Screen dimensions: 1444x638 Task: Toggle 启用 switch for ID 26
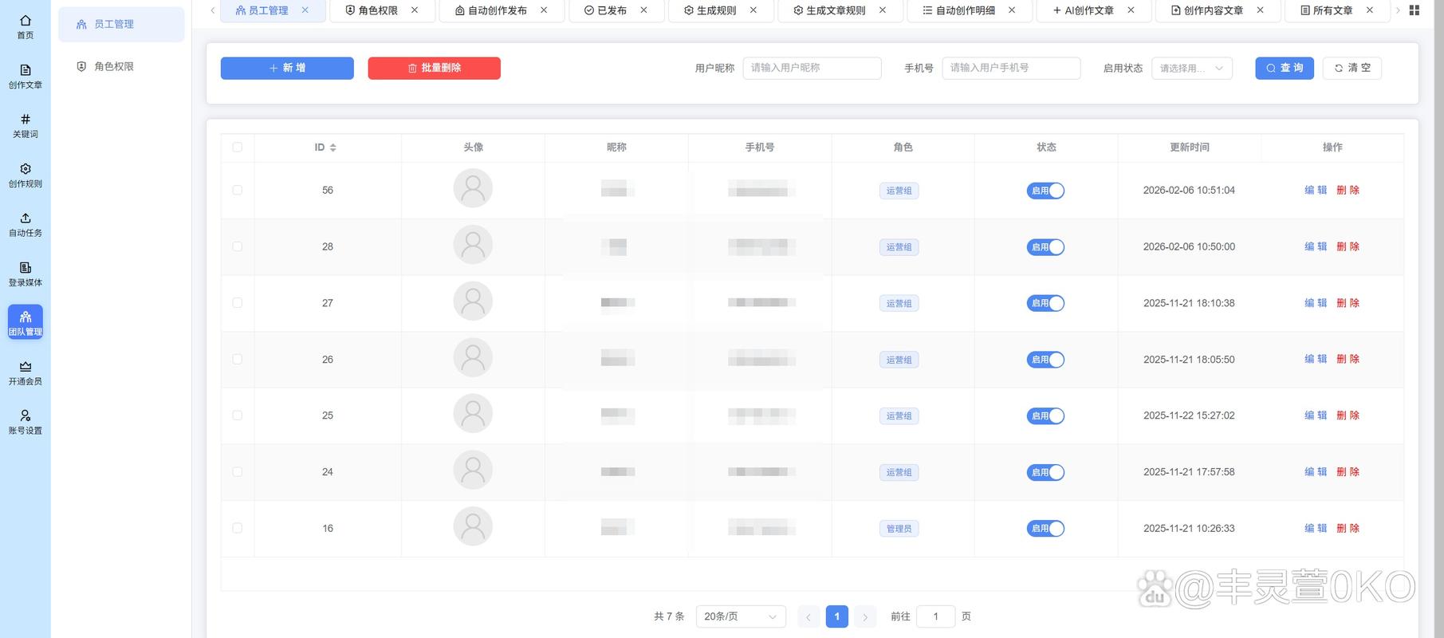pos(1045,360)
